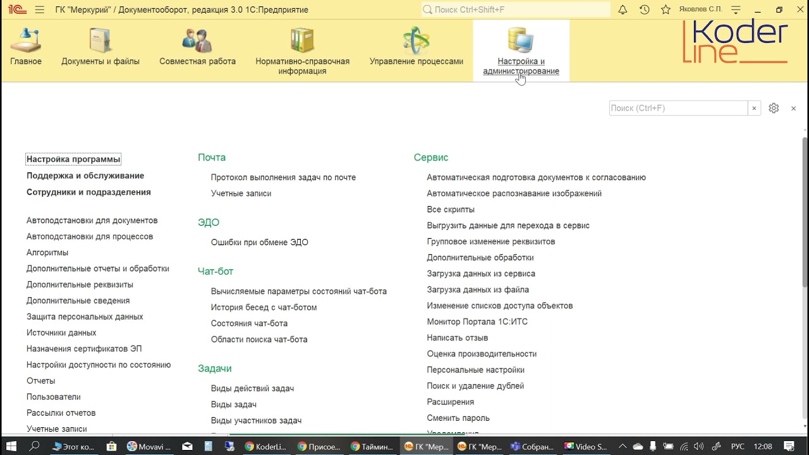This screenshot has width=809, height=455.
Task: Open Настройки доступности по состоянию
Action: pos(99,365)
